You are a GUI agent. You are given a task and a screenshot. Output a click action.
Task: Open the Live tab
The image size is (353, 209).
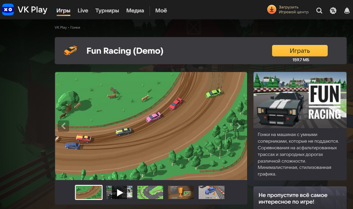[x=83, y=11]
